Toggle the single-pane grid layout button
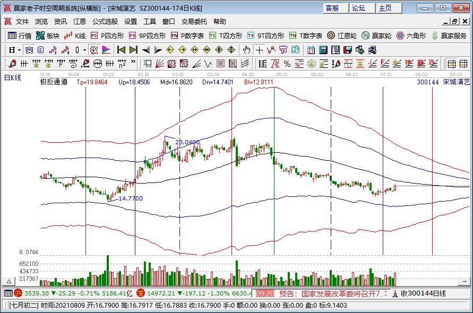The height and width of the screenshot is (313, 473). 451,64
